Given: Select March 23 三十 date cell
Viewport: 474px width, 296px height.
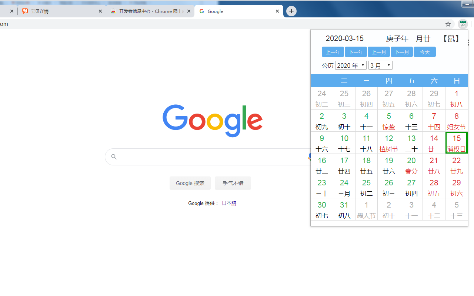Looking at the screenshot, I should point(322,187).
